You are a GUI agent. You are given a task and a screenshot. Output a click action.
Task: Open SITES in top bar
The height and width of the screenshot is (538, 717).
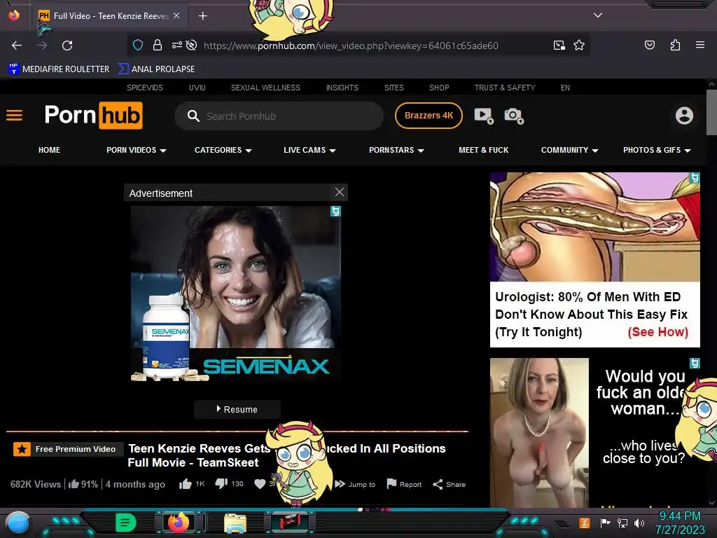click(x=394, y=88)
